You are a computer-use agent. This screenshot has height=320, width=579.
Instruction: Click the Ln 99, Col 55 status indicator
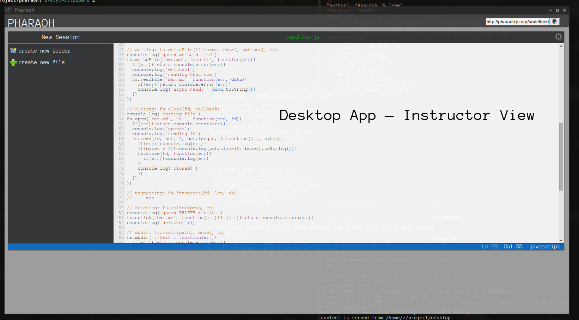502,247
